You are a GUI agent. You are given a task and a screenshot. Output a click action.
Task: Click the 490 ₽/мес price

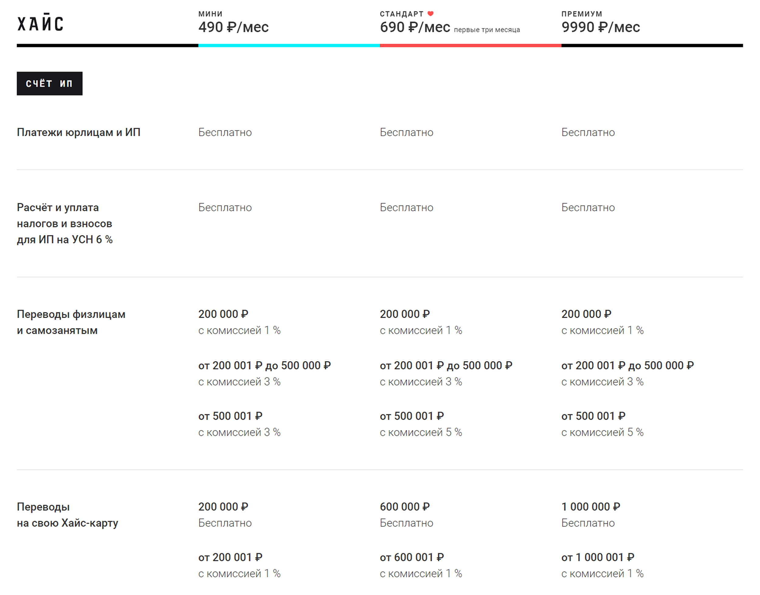point(233,27)
